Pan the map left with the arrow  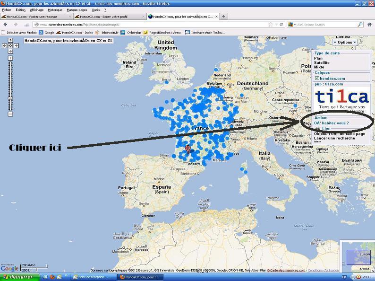5,45
